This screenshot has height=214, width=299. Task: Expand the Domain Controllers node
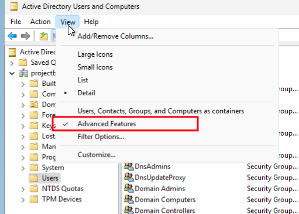pos(23,105)
